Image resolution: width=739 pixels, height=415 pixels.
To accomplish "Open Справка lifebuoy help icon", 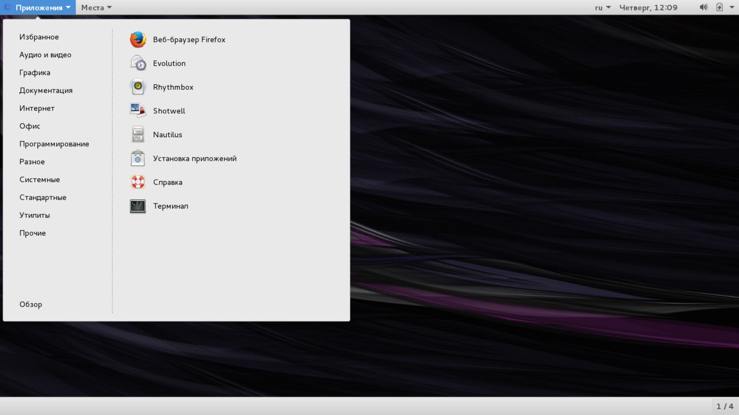I will (138, 182).
